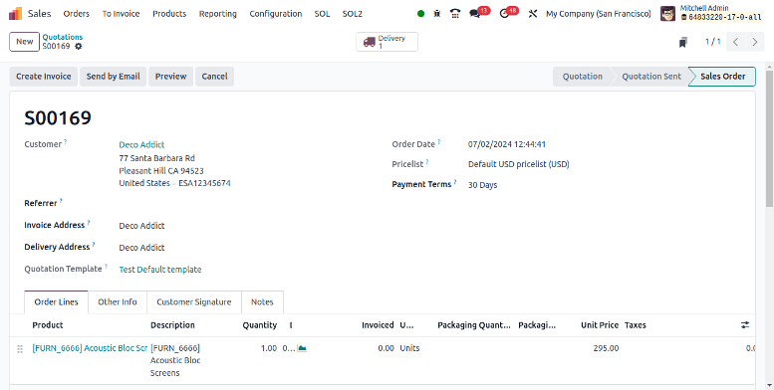Screen dimensions: 774x390
Task: Click the Preview button
Action: click(170, 77)
